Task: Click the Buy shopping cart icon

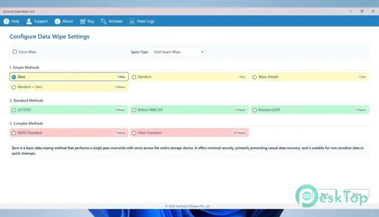Action: (x=82, y=21)
